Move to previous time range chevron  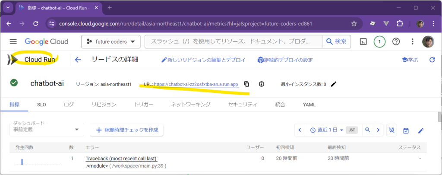[x=300, y=130]
